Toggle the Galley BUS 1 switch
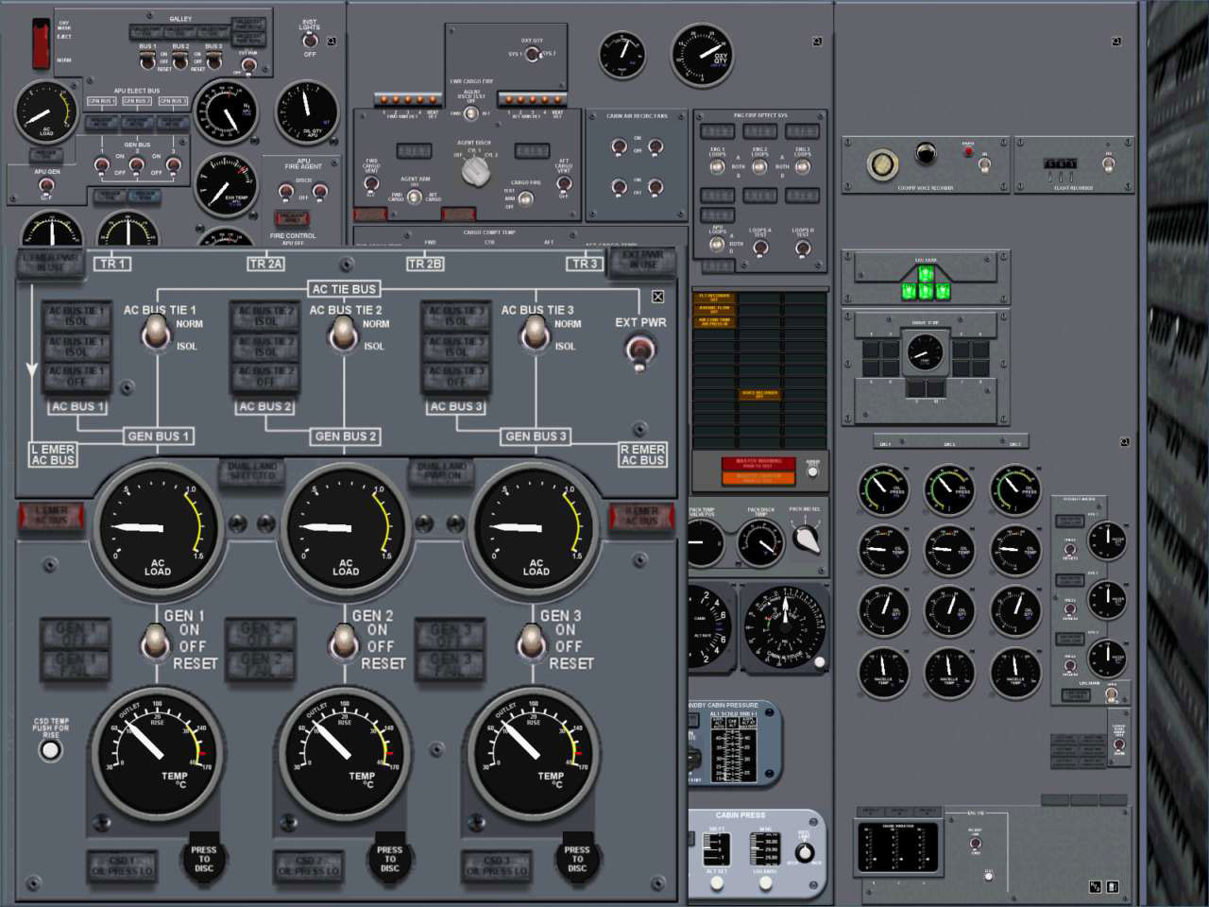 pyautogui.click(x=146, y=62)
